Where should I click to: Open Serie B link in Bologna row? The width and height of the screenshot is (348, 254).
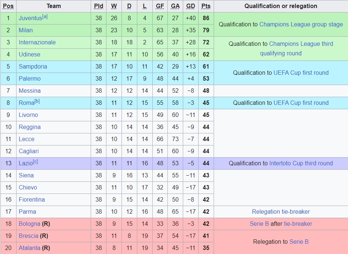[x=259, y=224]
